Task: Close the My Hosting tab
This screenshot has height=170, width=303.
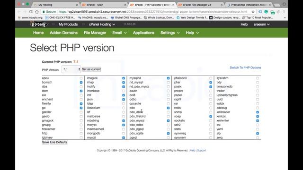Action: pos(77,5)
